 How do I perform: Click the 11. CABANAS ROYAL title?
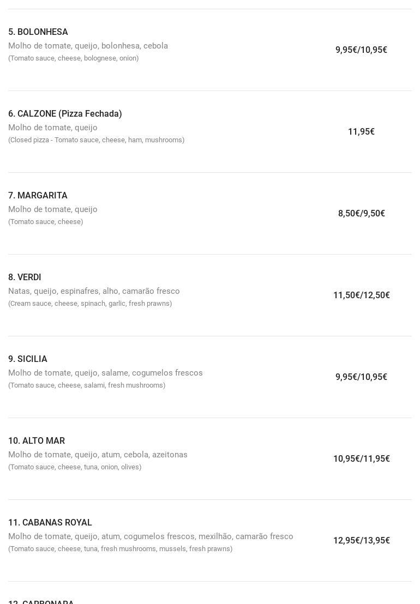point(50,523)
